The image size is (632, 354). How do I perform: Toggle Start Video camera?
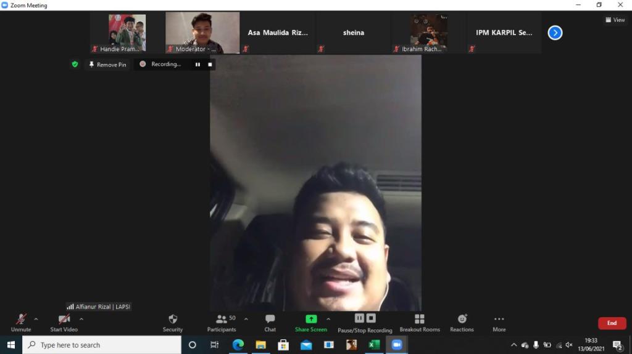(64, 322)
